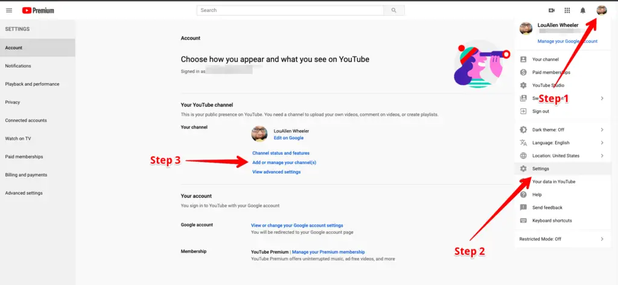Click the search magnifier button
Image resolution: width=618 pixels, height=285 pixels.
(393, 10)
